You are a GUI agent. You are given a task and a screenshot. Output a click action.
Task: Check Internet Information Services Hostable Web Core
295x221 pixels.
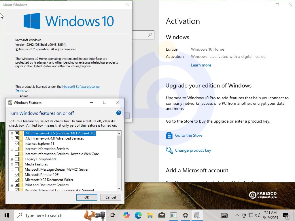click(17, 154)
